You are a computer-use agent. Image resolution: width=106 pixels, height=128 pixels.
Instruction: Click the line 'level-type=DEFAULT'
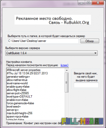click(x=20, y=97)
